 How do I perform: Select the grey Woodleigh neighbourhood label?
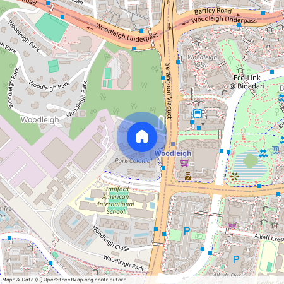[40, 120]
